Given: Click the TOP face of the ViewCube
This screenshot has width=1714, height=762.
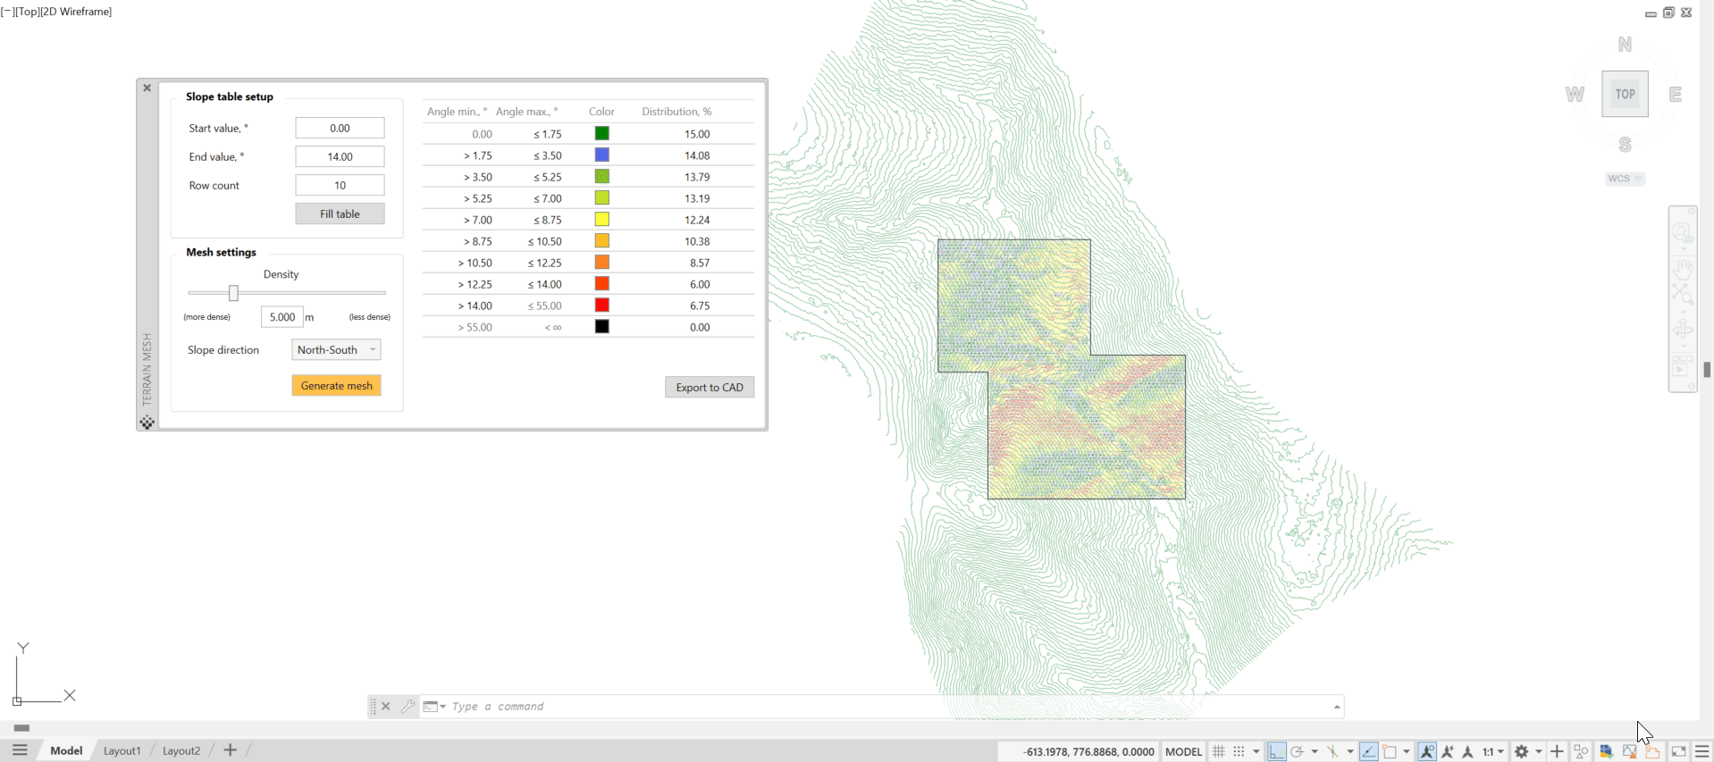Looking at the screenshot, I should tap(1625, 94).
